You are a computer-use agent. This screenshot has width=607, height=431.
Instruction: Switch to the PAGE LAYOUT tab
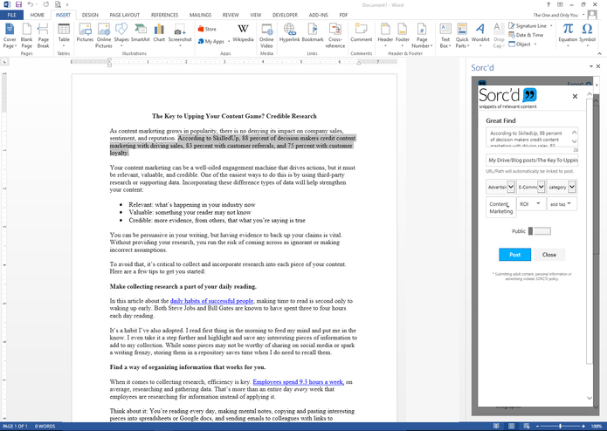(x=125, y=15)
